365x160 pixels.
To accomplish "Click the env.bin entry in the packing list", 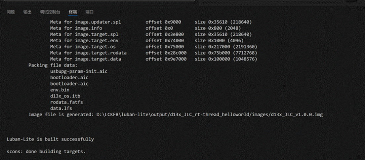I will click(60, 90).
